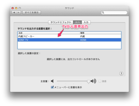Click the 種類 column header
Screen dimensions: 139x106
pyautogui.click(x=100, y=33)
